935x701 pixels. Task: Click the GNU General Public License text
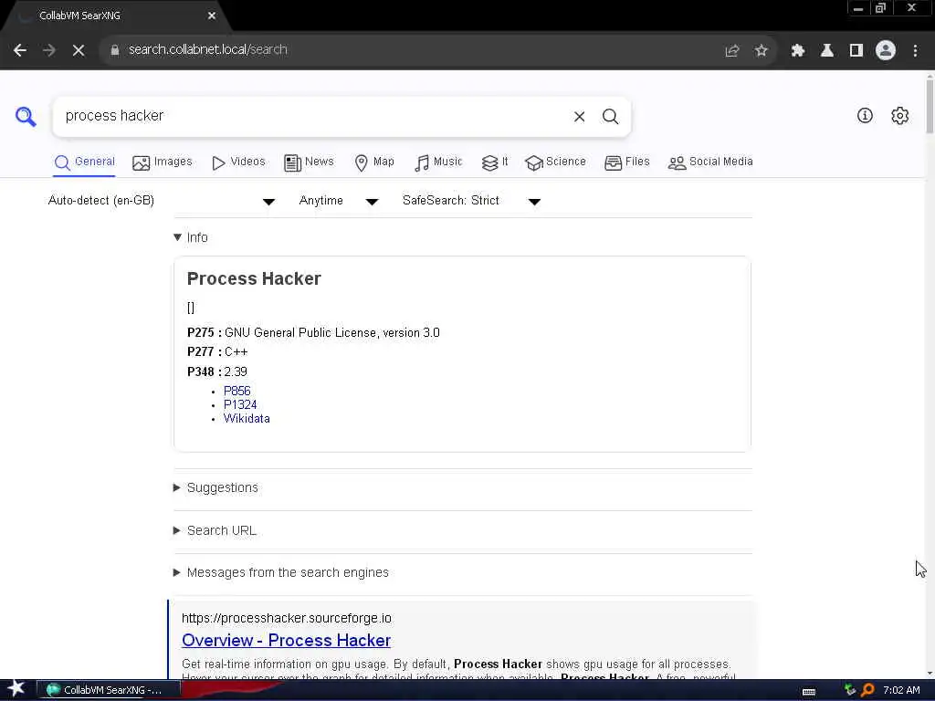(332, 332)
